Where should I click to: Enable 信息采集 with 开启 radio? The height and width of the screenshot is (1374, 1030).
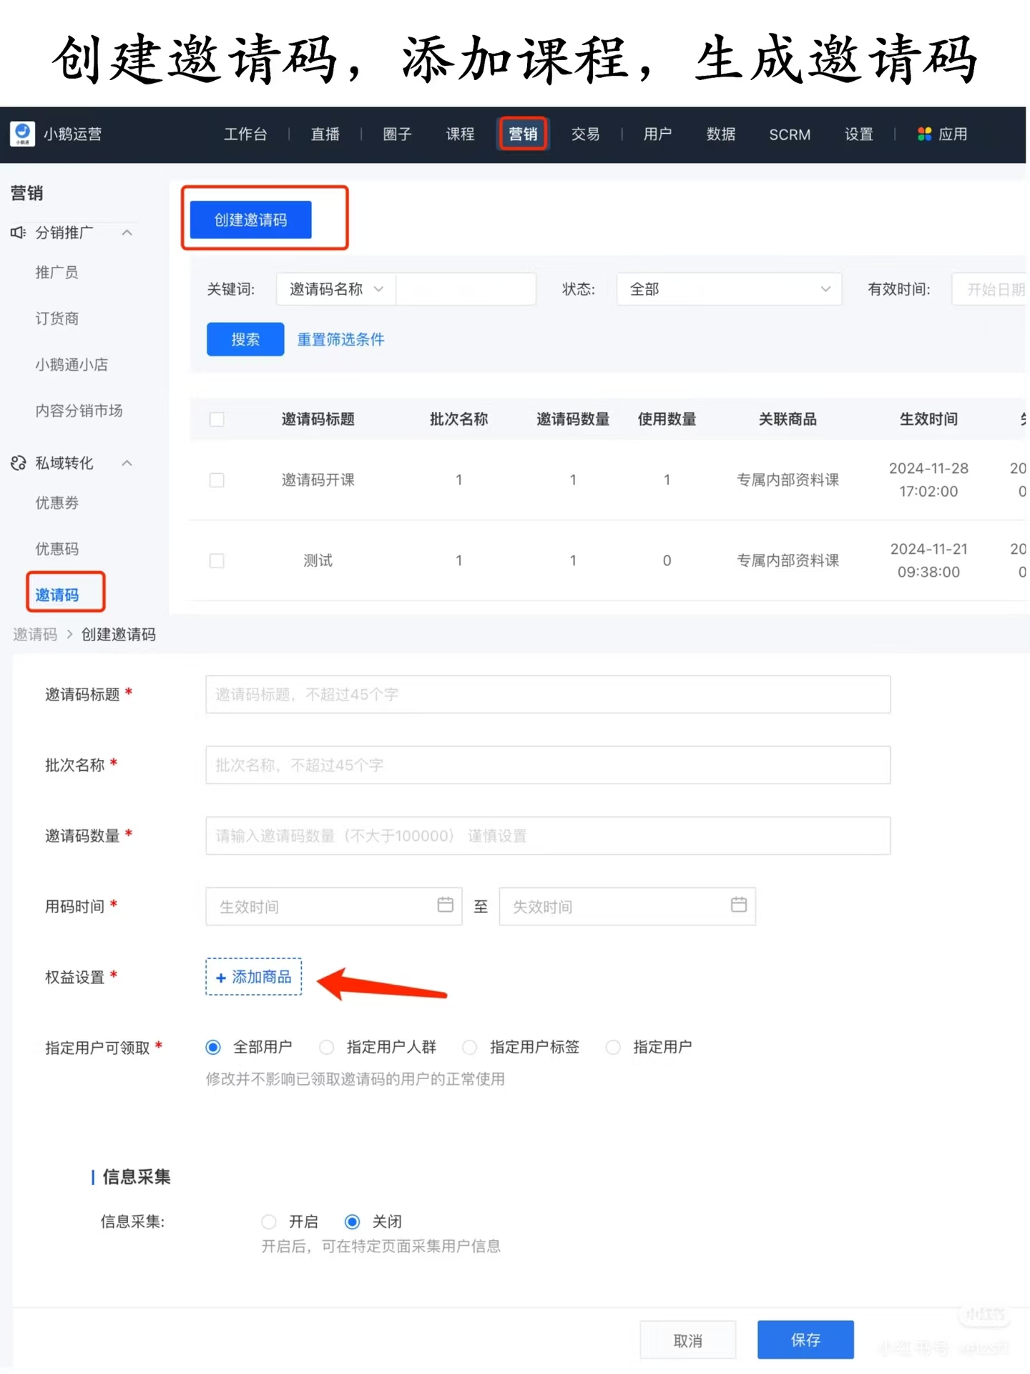pos(269,1222)
